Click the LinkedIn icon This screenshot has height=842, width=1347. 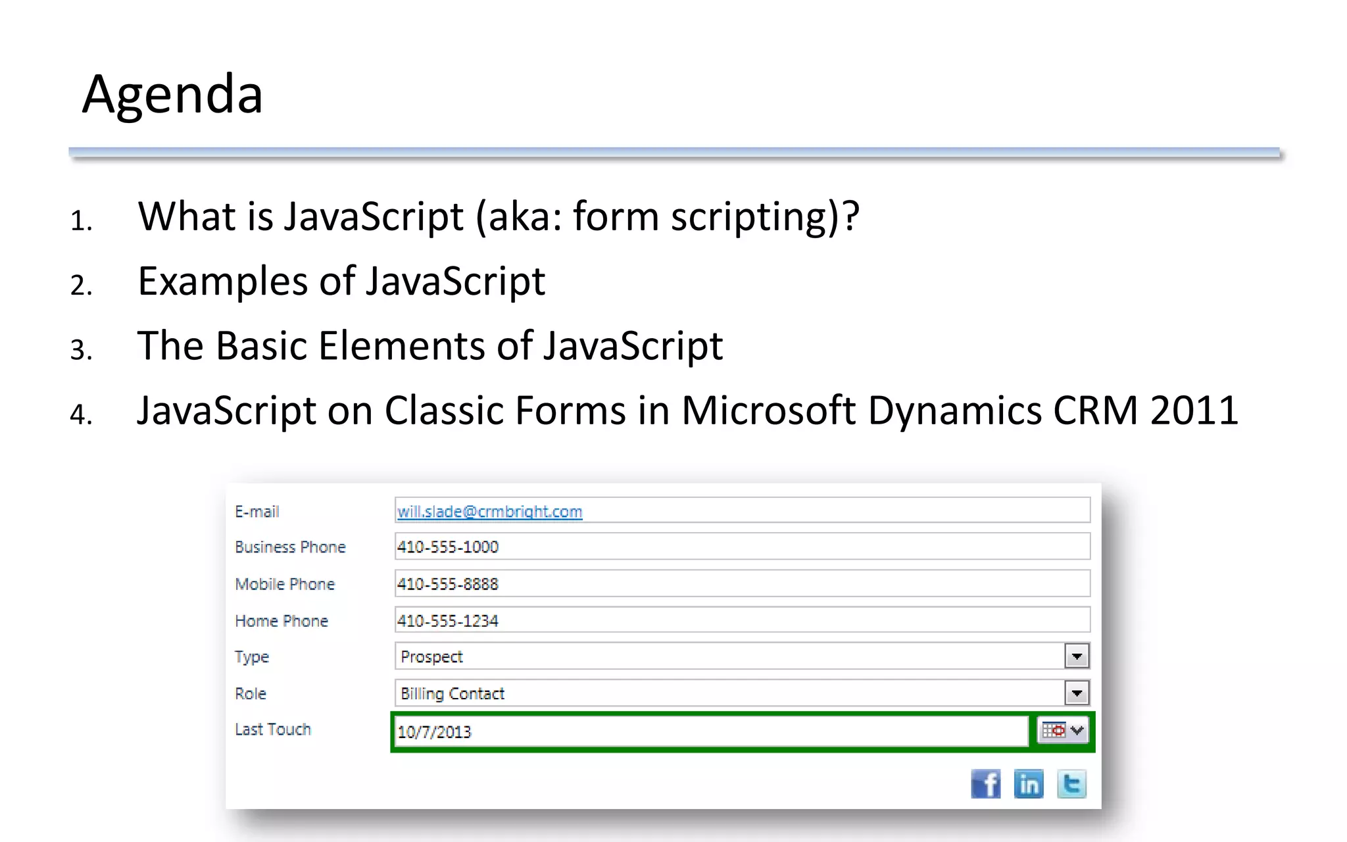1029,784
